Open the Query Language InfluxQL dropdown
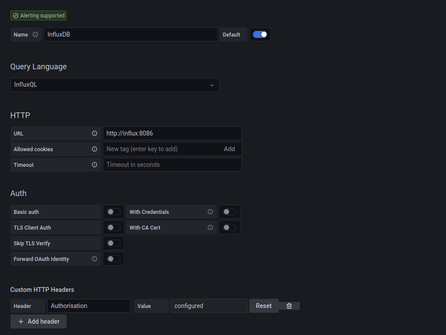446x335 pixels. pyautogui.click(x=115, y=85)
